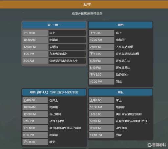Select 到家 next to 11:10 PM
Screen dimensions: 168x149
119,135
